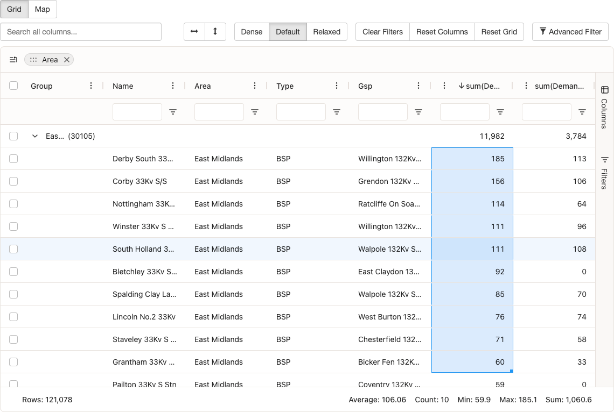
Task: Open the row grouping panel icon
Action: pos(13,59)
